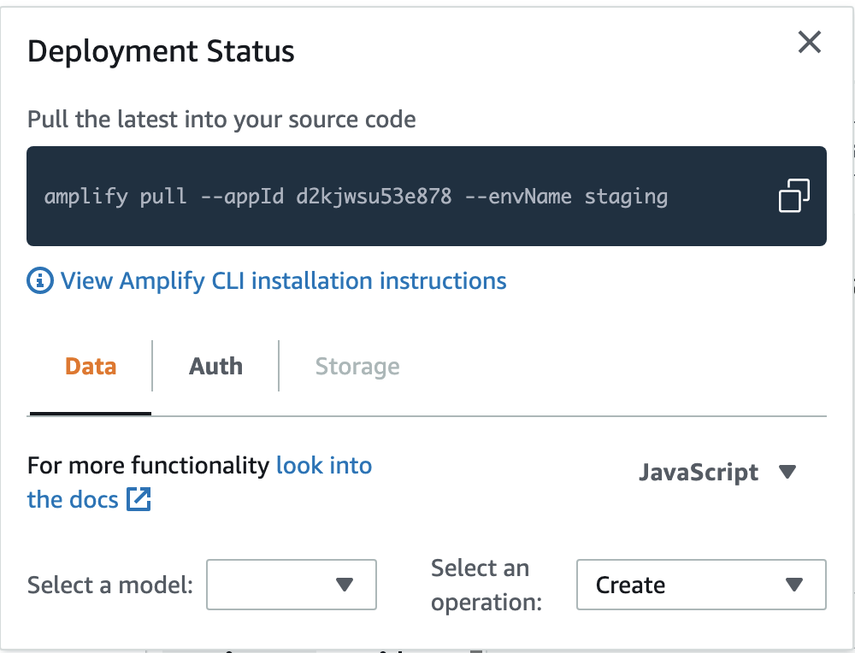The width and height of the screenshot is (855, 653).
Task: Switch to the Auth tab
Action: 215,367
